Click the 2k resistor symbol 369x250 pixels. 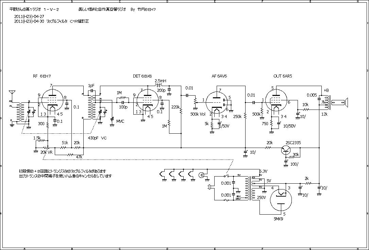308,183
